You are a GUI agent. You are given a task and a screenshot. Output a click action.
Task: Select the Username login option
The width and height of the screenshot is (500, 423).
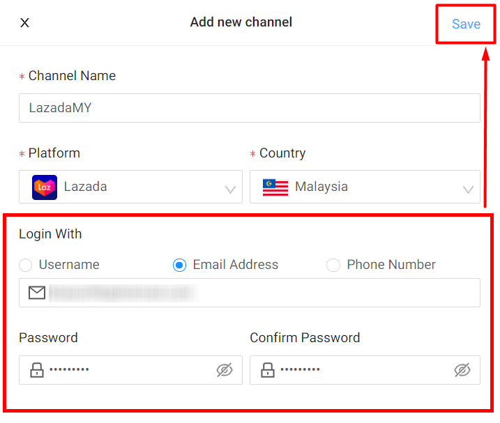[x=26, y=265]
